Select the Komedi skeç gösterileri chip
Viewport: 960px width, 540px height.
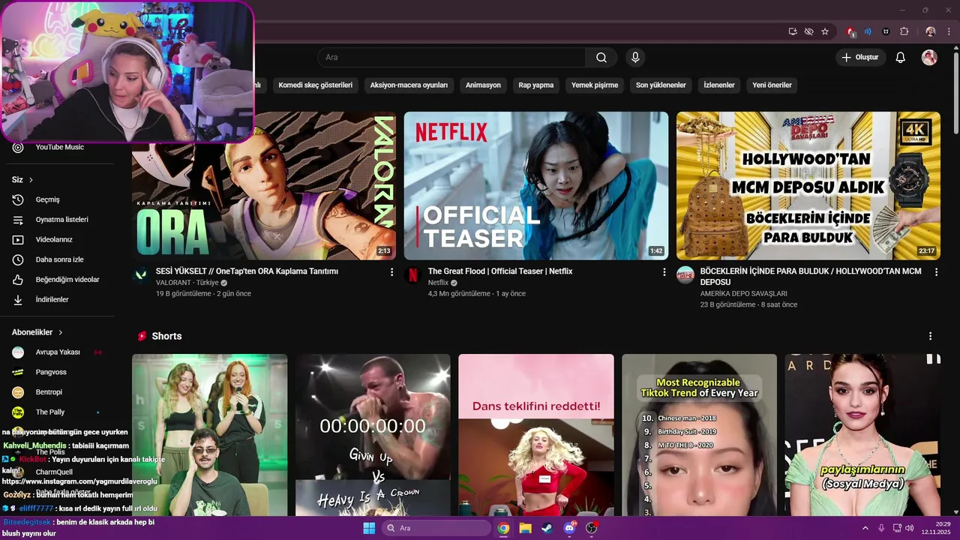click(315, 85)
